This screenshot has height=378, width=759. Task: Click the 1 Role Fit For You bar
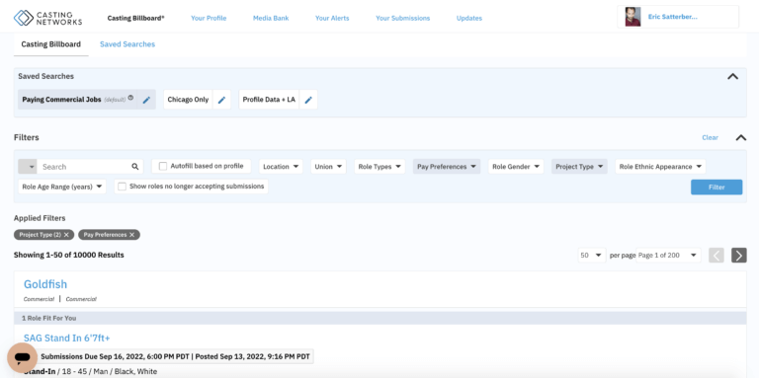tap(379, 318)
